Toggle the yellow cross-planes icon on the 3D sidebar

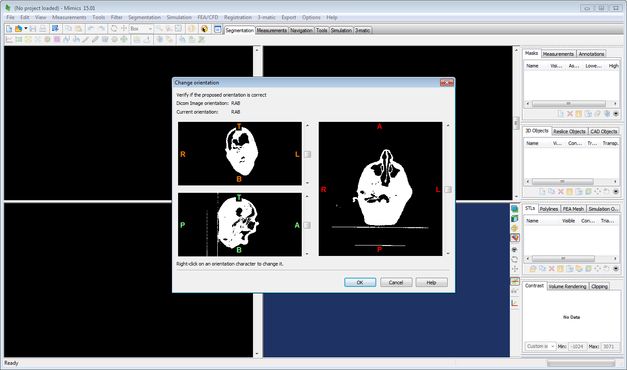click(x=515, y=228)
